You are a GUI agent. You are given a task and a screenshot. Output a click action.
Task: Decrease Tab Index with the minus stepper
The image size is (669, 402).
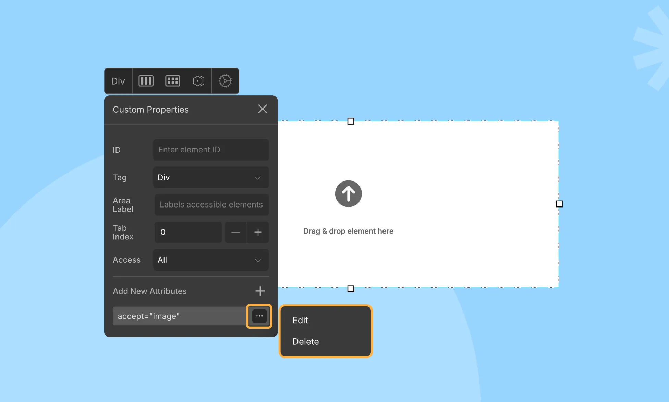point(236,232)
